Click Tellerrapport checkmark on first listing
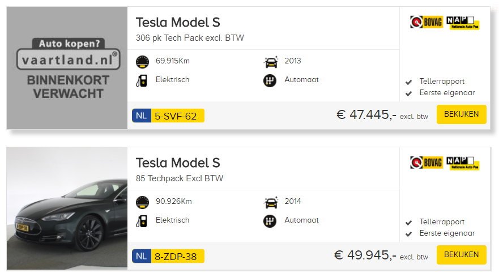Viewport: 499px width, 277px height. [408, 82]
